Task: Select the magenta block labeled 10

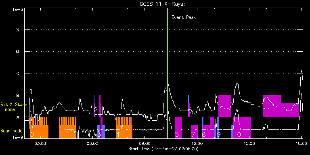Action: click(242, 128)
